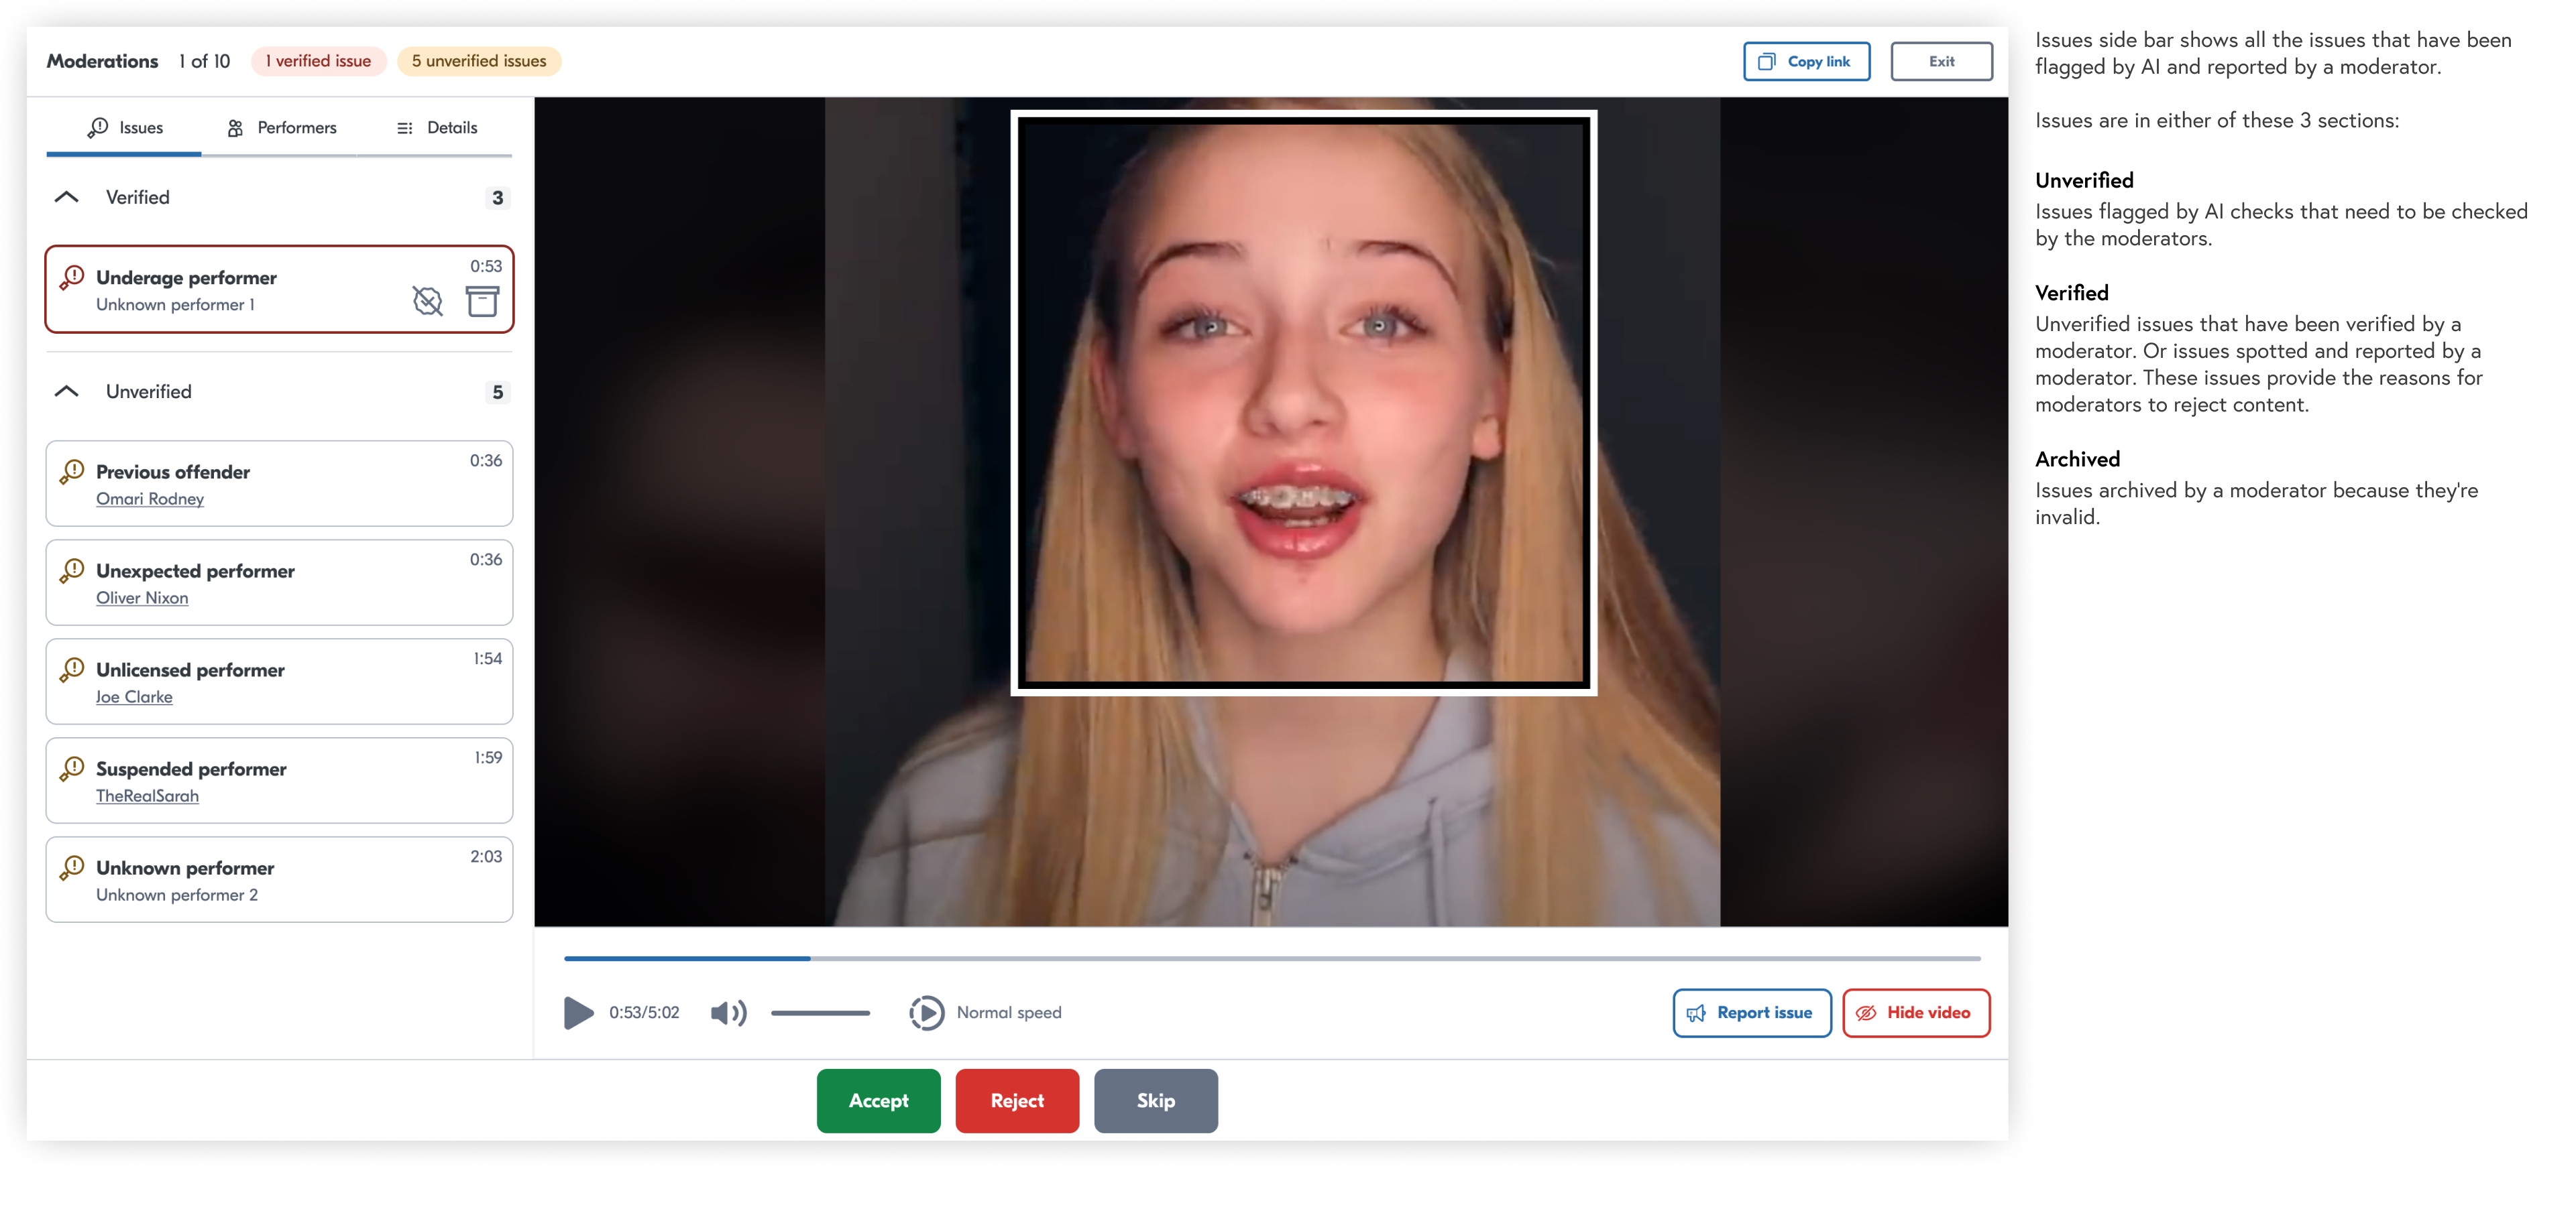This screenshot has height=1205, width=2576.
Task: Select the Unlicensed performer issue card
Action: 279,682
